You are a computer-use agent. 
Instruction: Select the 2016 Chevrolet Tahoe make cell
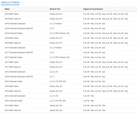pos(14,81)
